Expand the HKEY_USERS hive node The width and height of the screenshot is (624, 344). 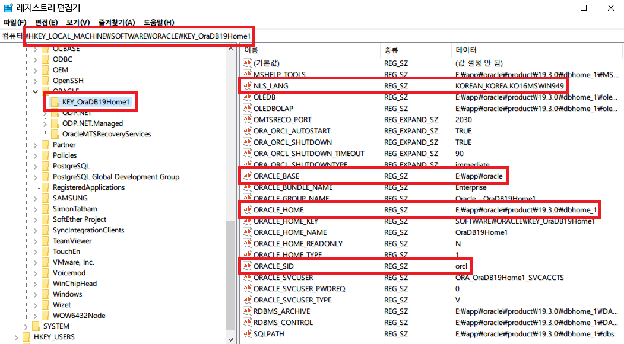(x=16, y=337)
